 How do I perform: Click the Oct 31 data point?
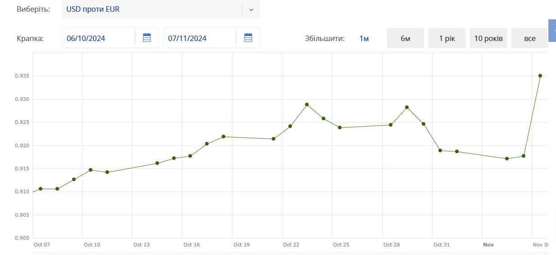(440, 150)
